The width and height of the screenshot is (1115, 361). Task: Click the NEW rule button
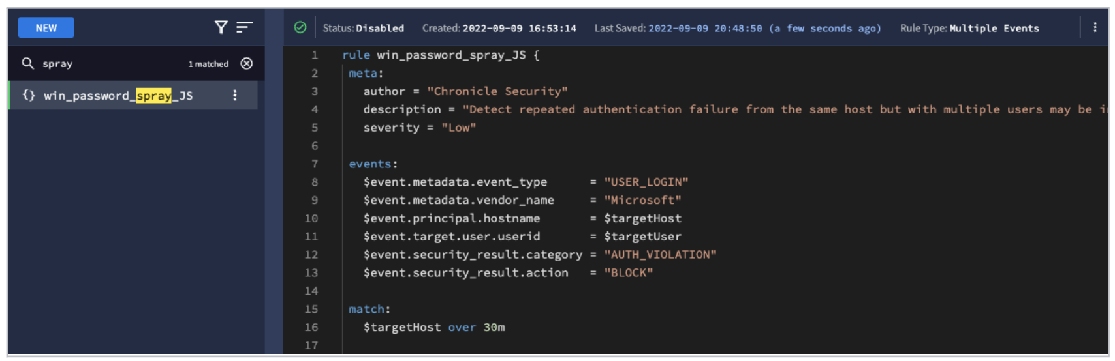(46, 28)
